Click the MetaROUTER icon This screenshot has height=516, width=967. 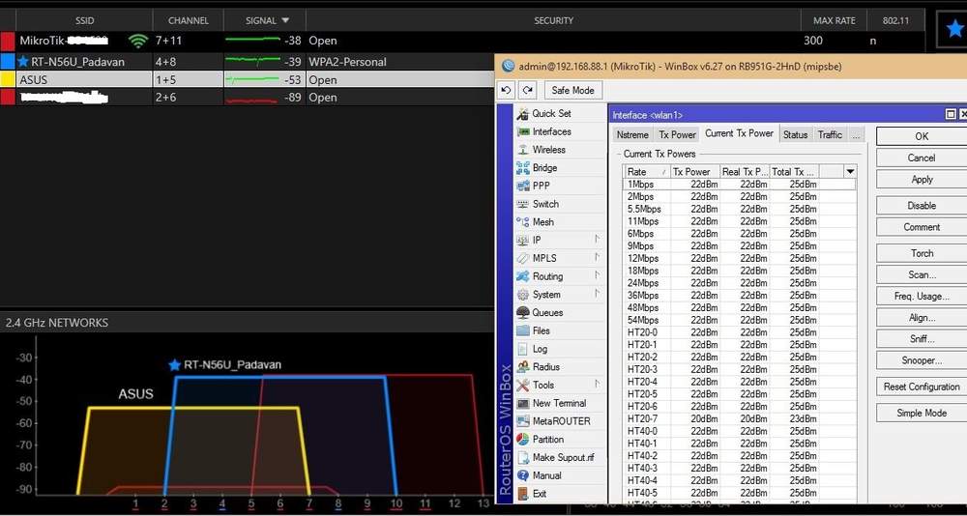tap(523, 421)
